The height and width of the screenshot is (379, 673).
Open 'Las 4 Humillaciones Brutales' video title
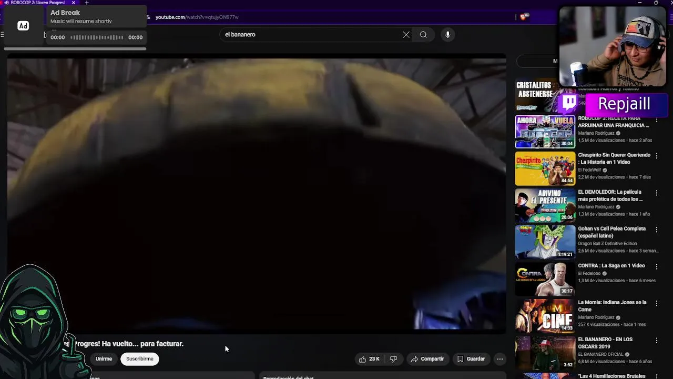611,376
